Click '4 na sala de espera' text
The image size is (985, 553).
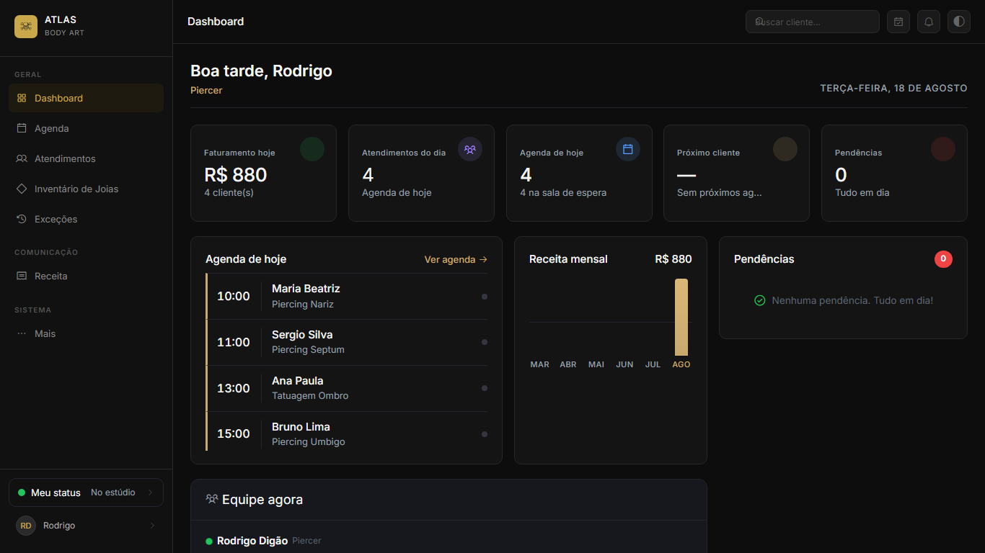pos(563,193)
